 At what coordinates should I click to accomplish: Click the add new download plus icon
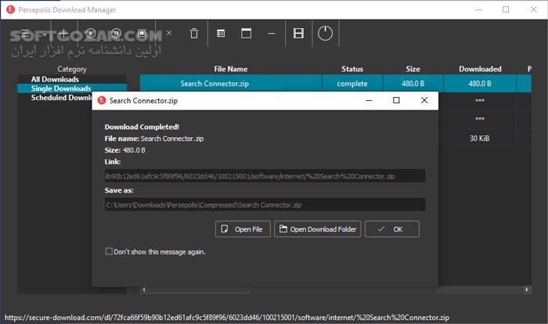(63, 34)
